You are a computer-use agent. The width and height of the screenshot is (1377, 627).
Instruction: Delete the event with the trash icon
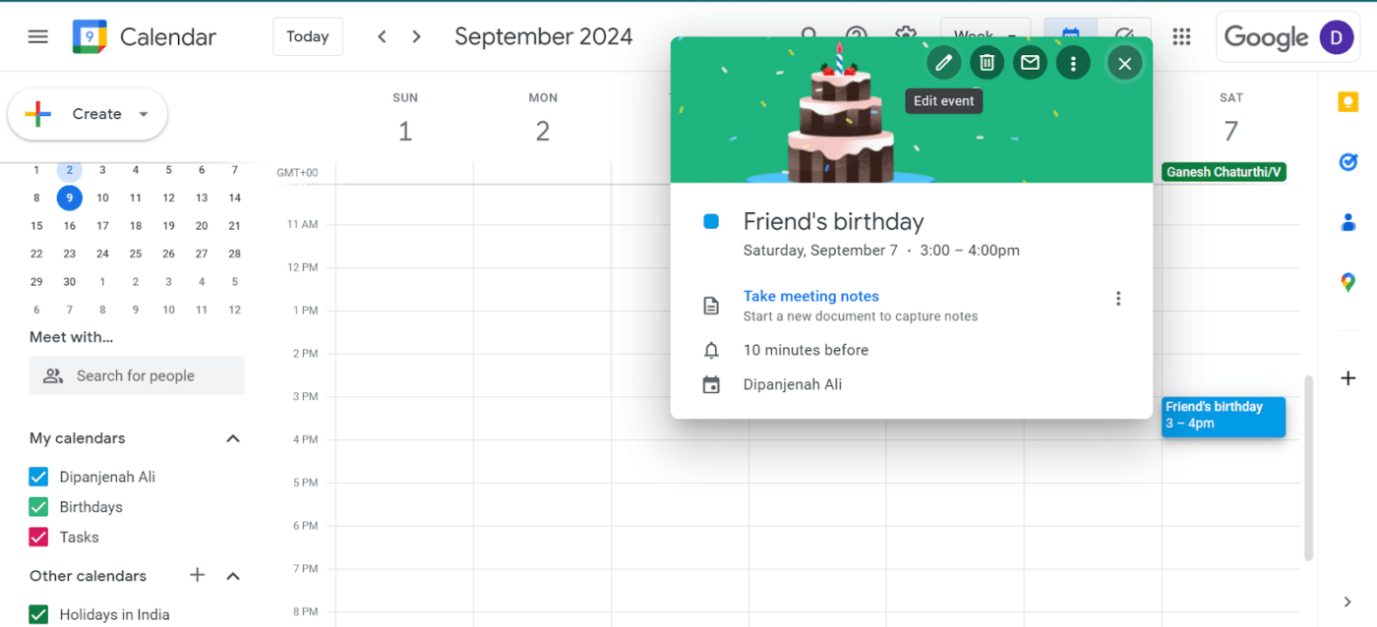(x=987, y=63)
